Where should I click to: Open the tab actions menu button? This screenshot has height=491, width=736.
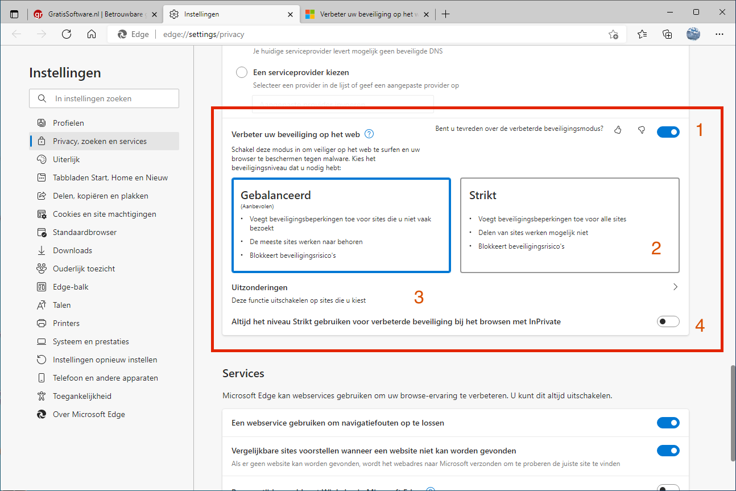click(14, 14)
